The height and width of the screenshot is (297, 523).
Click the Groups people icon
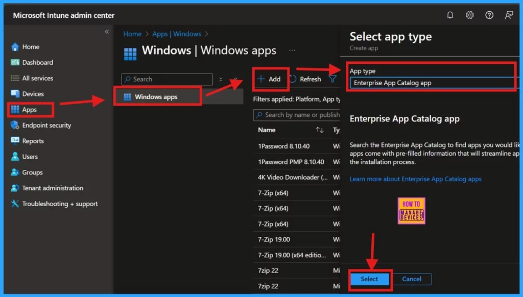pyautogui.click(x=15, y=172)
